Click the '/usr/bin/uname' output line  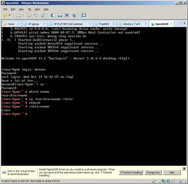[14, 95]
